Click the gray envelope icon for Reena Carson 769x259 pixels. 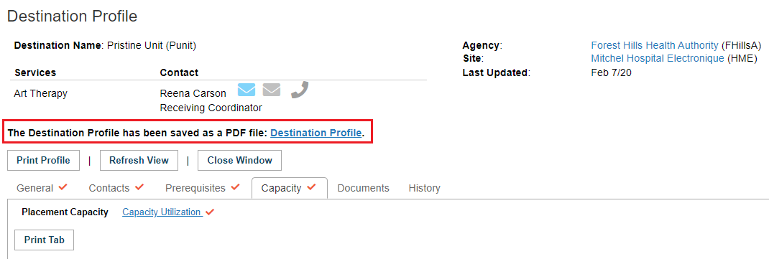(271, 90)
